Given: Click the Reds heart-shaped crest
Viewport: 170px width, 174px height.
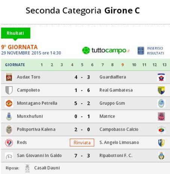Looking at the screenshot, I should 9,143.
